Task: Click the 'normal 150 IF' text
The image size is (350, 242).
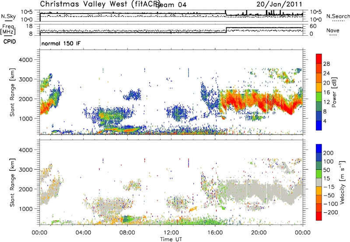Action: click(61, 43)
